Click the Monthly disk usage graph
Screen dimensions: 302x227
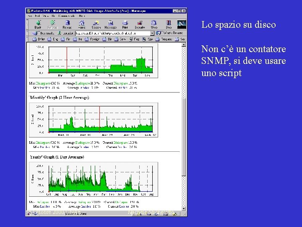point(94,120)
